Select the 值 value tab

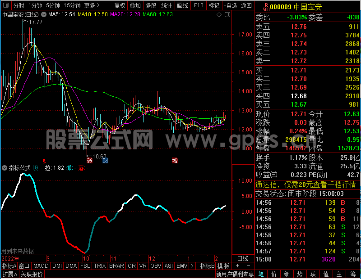(326, 274)
